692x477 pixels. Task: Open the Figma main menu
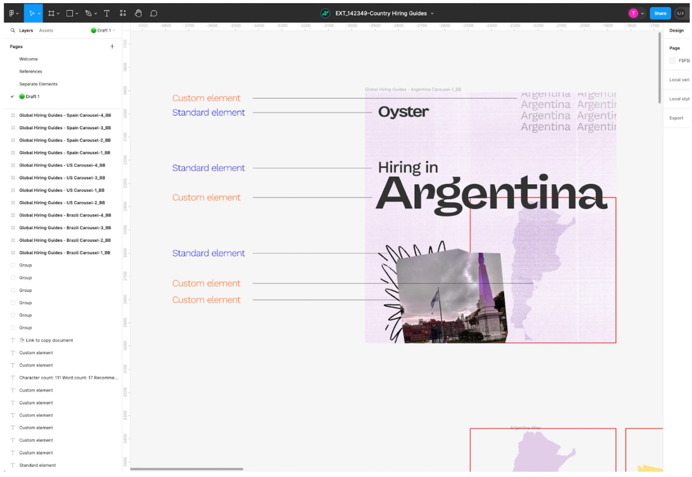[x=12, y=13]
